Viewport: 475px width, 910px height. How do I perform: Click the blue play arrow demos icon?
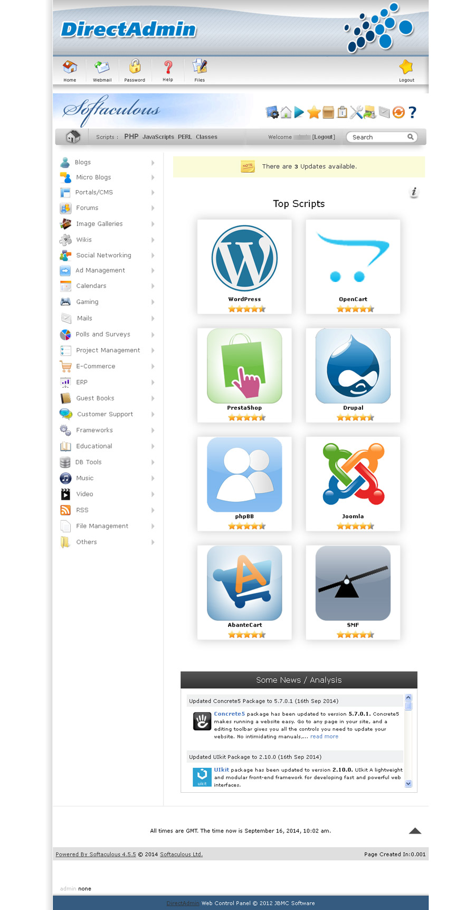coord(299,112)
